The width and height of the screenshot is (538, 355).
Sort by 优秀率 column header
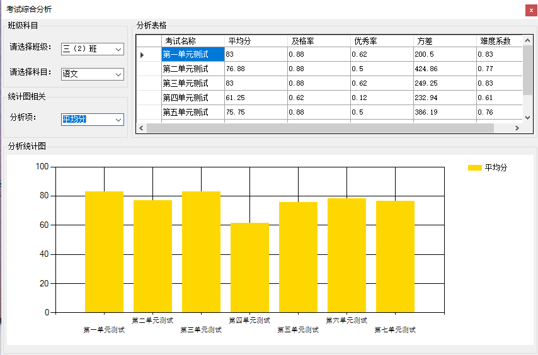(x=382, y=41)
